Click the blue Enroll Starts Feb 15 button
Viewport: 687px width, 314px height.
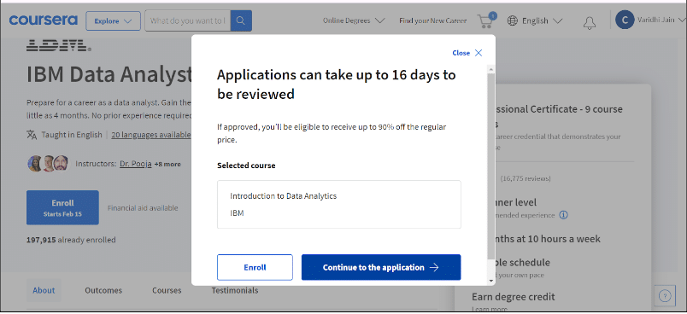tap(62, 207)
